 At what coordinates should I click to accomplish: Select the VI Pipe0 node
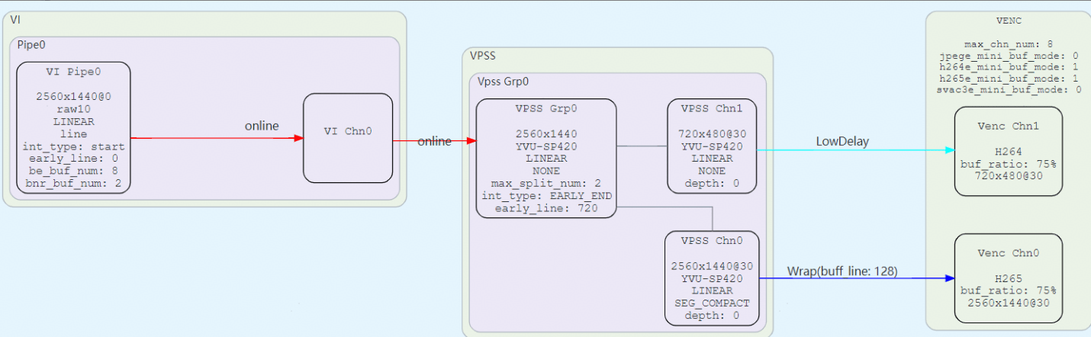coord(73,127)
